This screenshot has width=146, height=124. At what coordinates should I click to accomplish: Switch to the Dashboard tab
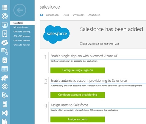tap(52, 15)
